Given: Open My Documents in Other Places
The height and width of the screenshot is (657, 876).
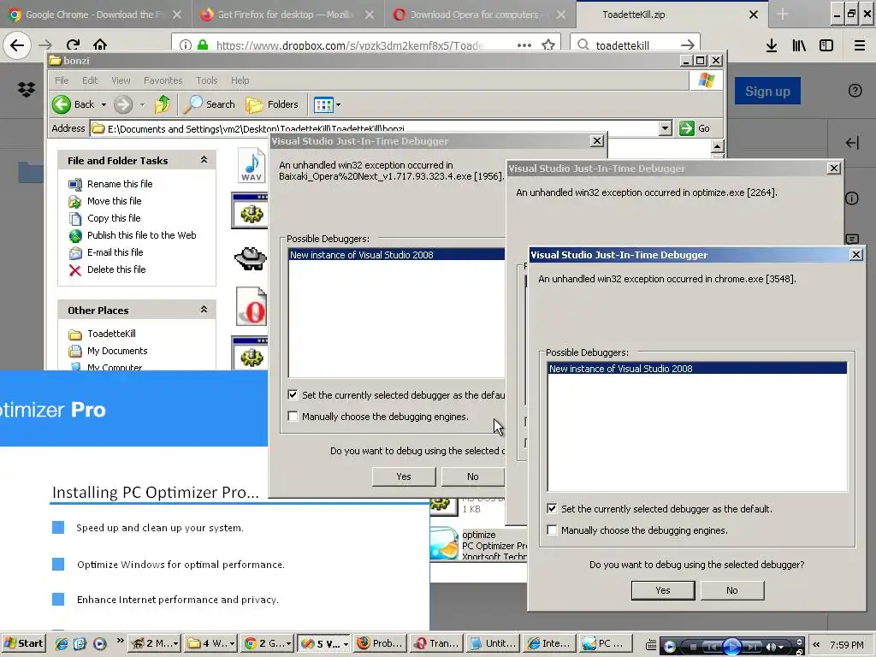Looking at the screenshot, I should pyautogui.click(x=117, y=351).
